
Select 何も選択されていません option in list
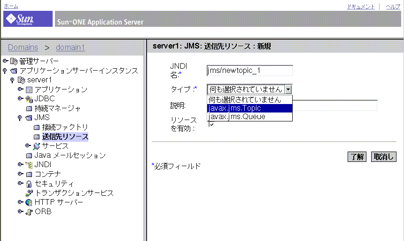tap(249, 100)
